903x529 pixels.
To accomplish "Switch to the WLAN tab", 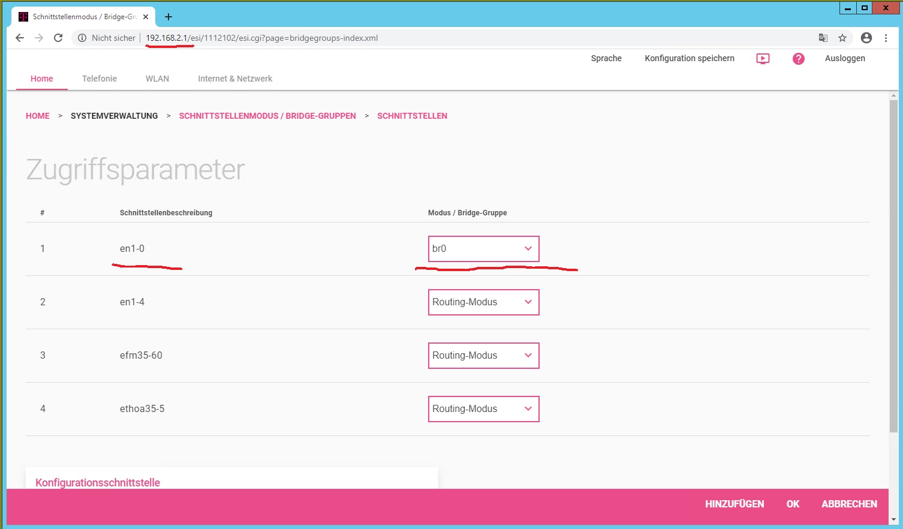I will point(157,79).
